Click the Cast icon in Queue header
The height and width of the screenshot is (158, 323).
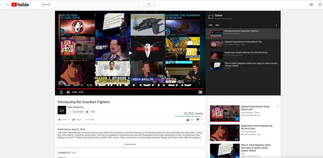(x=211, y=17)
